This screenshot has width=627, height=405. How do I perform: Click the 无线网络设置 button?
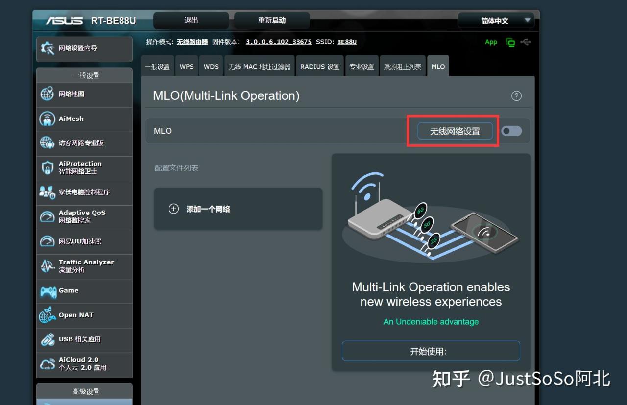(x=455, y=131)
